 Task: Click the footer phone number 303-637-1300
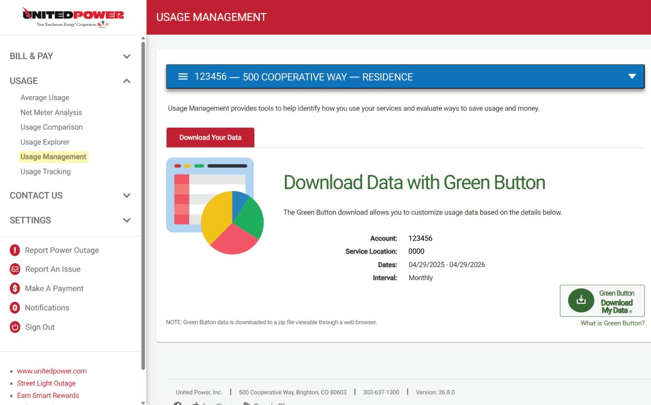381,393
